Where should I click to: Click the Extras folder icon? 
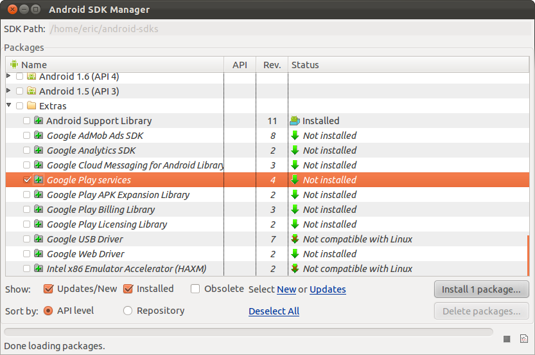[x=31, y=106]
